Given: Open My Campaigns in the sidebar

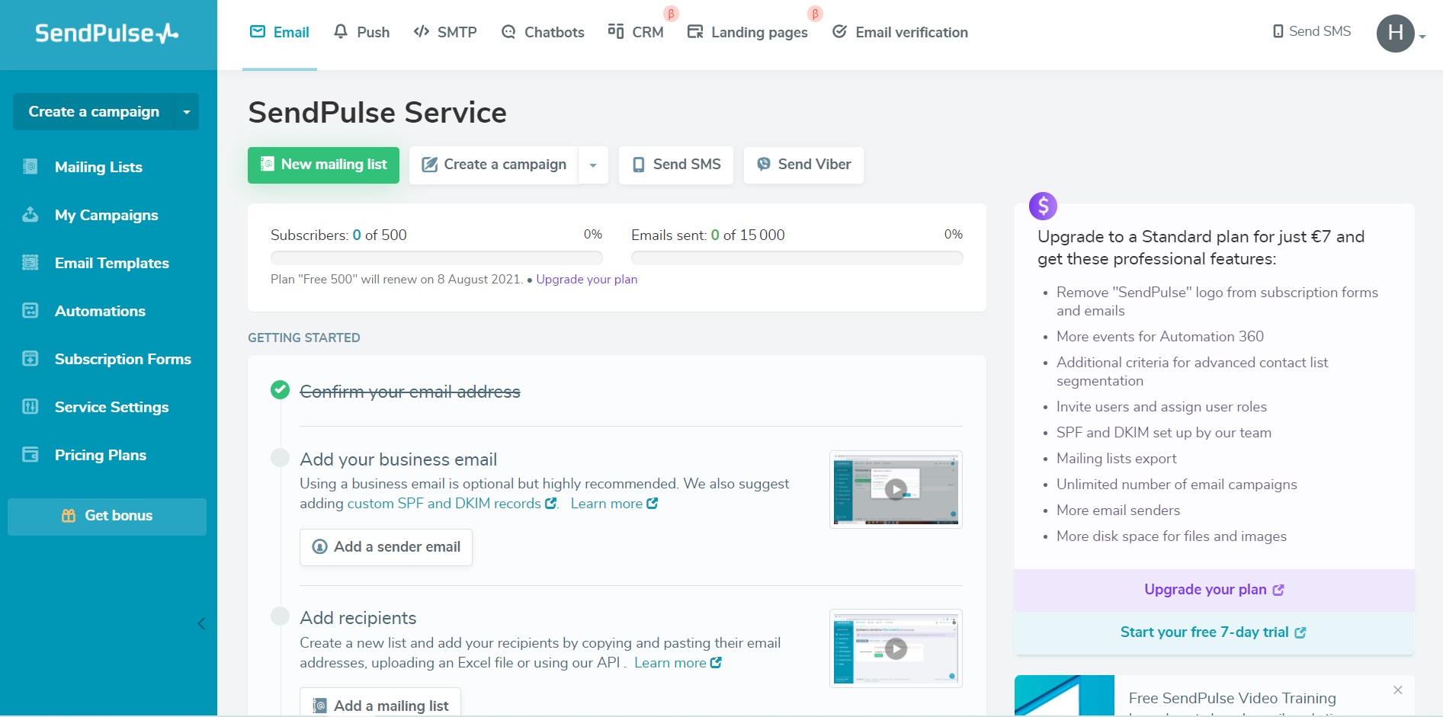Looking at the screenshot, I should [x=106, y=215].
